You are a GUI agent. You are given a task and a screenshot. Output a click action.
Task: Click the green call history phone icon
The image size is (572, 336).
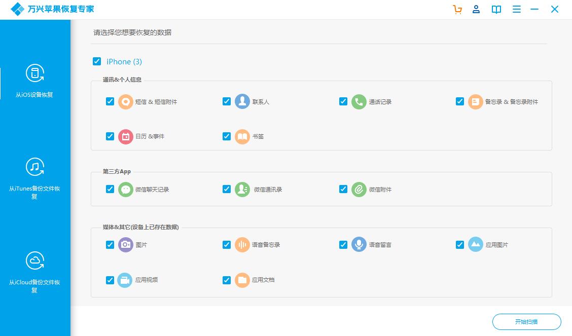[x=359, y=102]
